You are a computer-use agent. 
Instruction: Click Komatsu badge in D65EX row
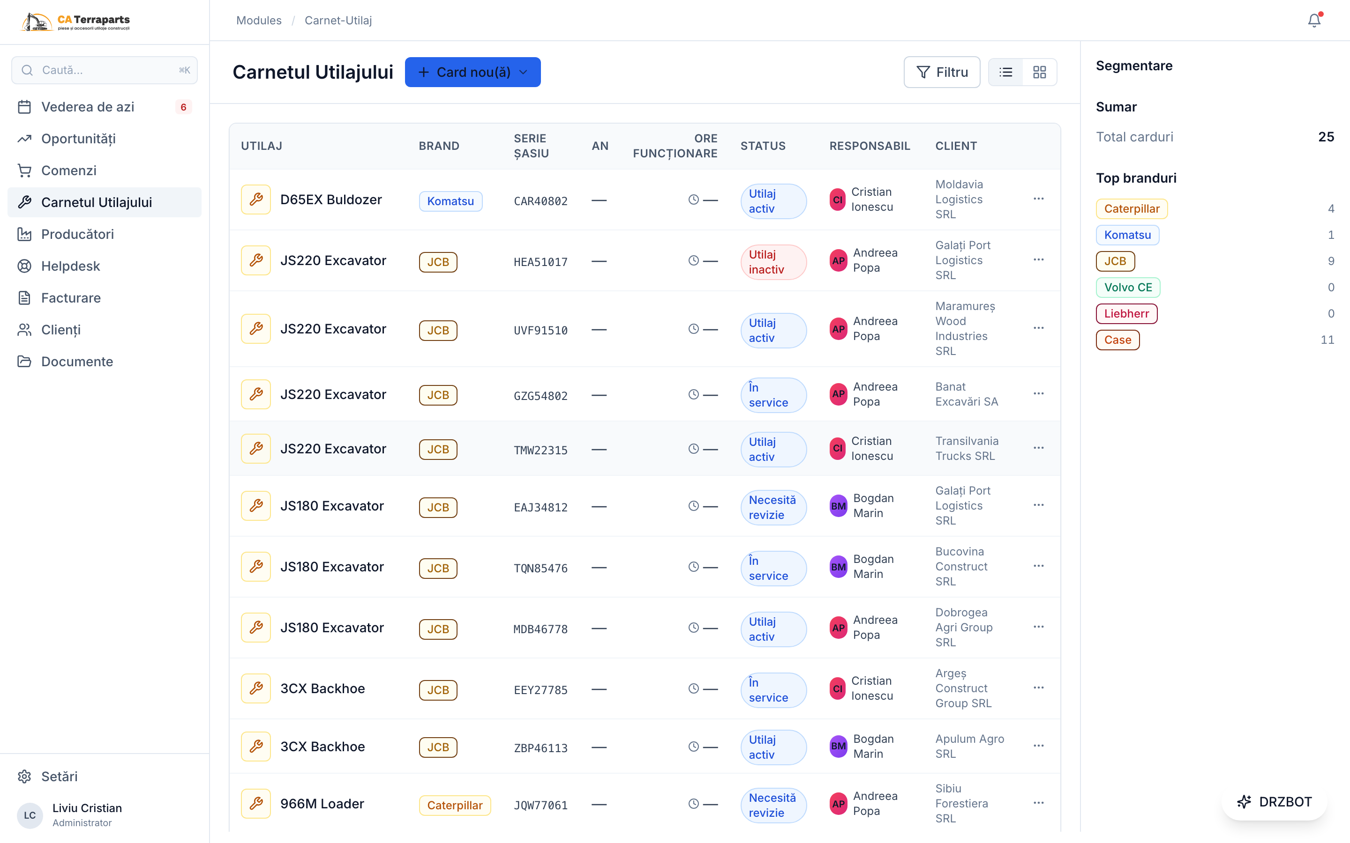coord(450,201)
